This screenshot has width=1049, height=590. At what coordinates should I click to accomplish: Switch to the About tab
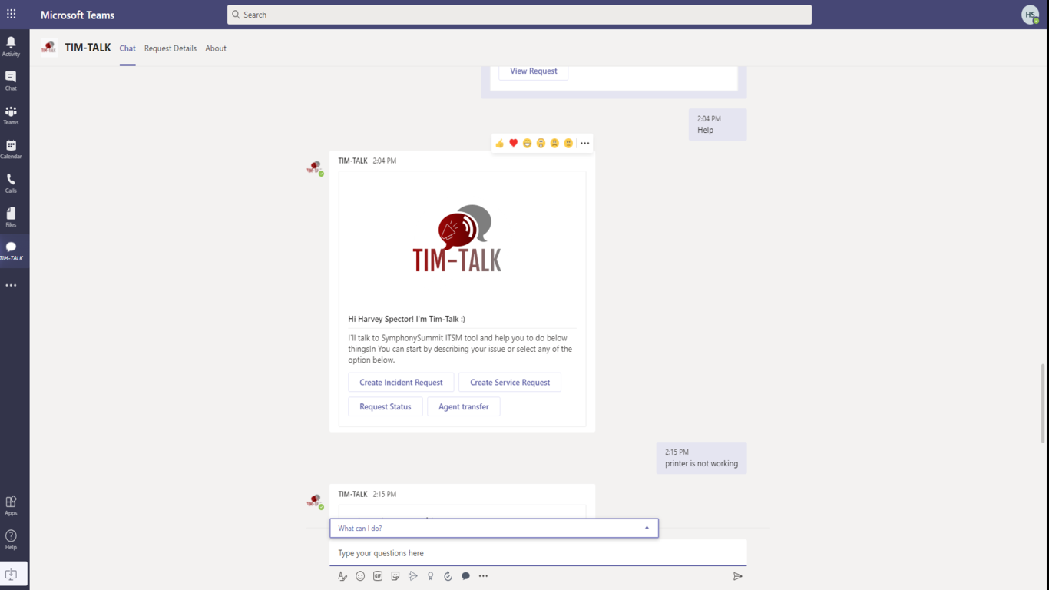coord(216,48)
